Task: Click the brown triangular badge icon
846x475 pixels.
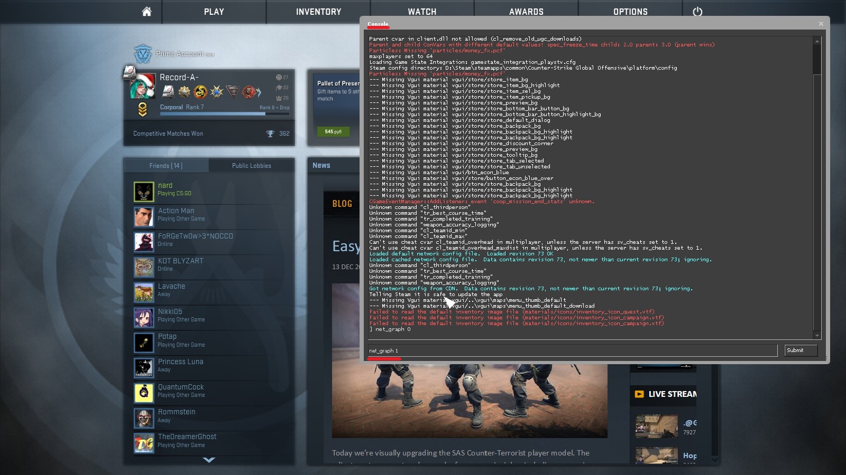Action: (x=233, y=92)
